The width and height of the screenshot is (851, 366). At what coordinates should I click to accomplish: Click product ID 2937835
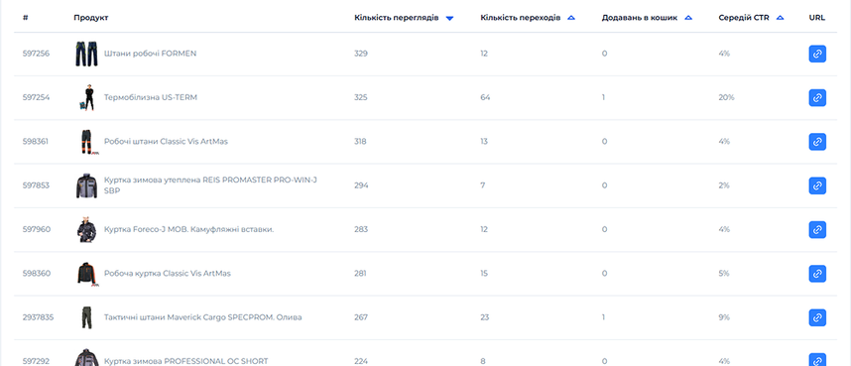(38, 317)
